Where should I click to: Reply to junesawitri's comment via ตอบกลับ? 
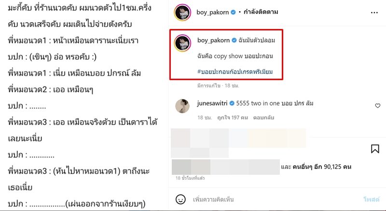[x=263, y=118]
